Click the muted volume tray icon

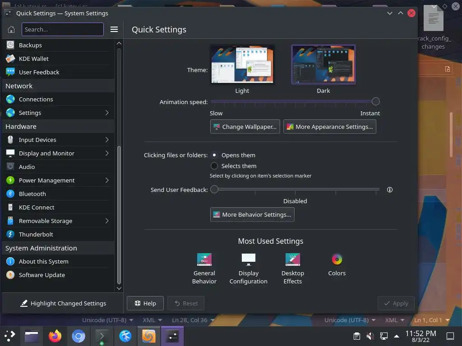click(x=370, y=336)
